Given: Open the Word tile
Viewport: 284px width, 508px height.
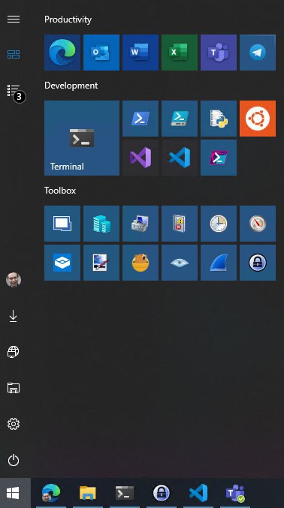Looking at the screenshot, I should pyautogui.click(x=140, y=53).
